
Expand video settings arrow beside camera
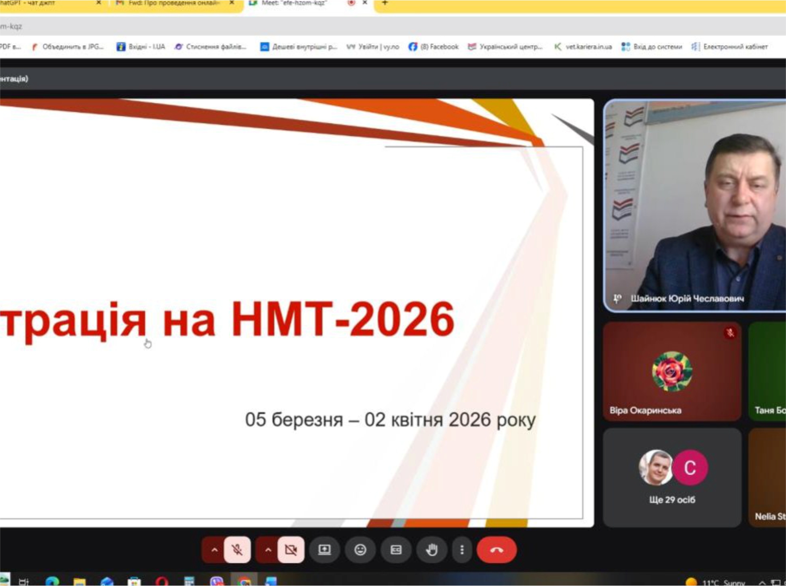coord(268,550)
